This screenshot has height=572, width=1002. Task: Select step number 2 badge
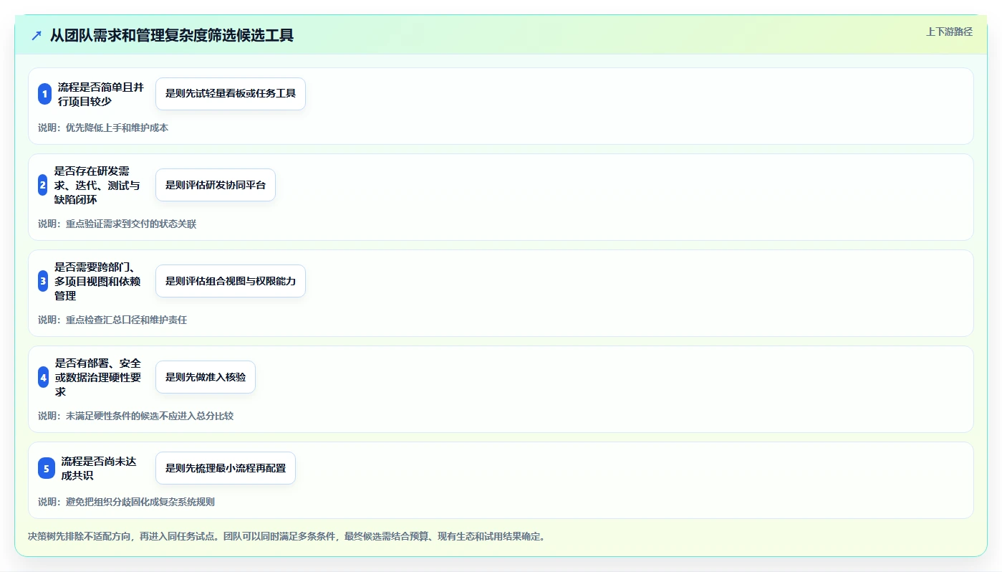[42, 185]
